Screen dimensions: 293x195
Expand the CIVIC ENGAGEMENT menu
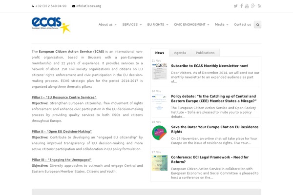pos(191,24)
